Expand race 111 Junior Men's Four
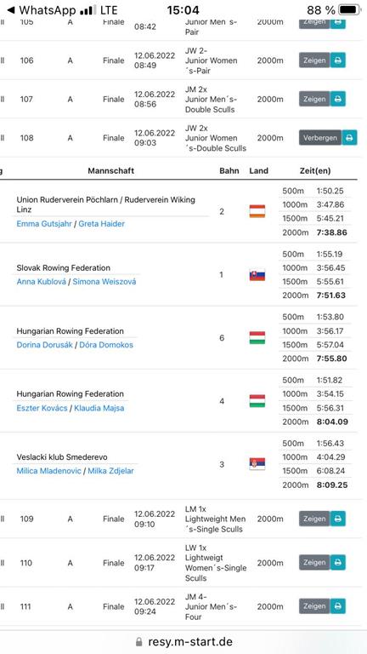Viewport: 367px width, 654px height. point(314,606)
